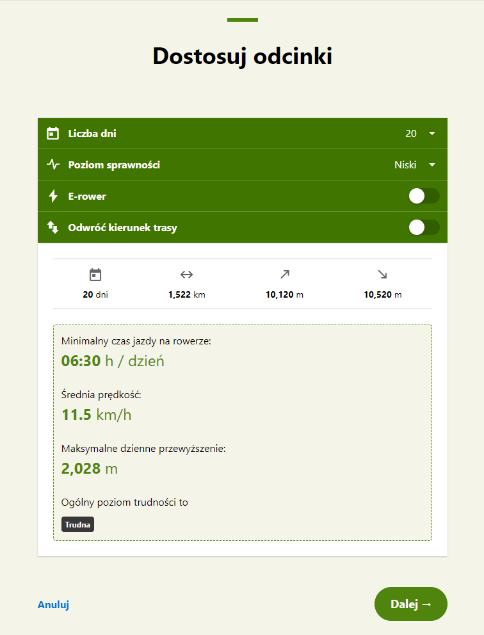Click the Anuluj link
484x635 pixels.
click(x=54, y=605)
